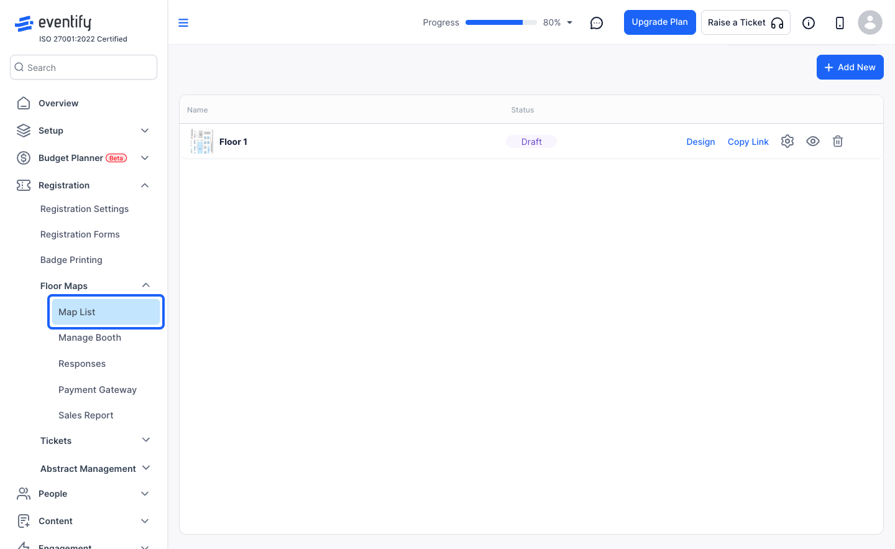Click the Beta badge on Budget Planner

coord(116,158)
